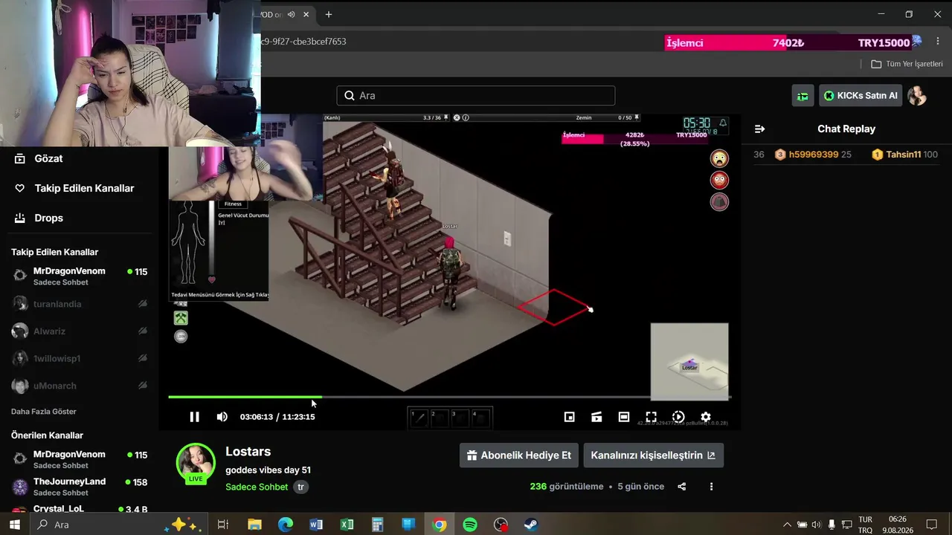Close the current browser tab
952x535 pixels.
[x=306, y=14]
